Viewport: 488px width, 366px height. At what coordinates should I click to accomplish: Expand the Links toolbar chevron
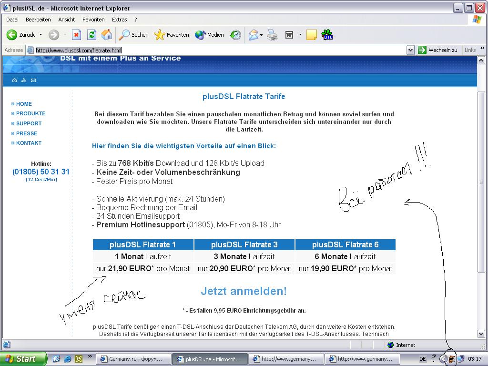pos(482,48)
